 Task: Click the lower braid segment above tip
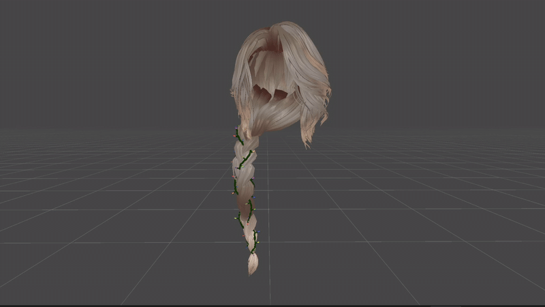(252, 246)
